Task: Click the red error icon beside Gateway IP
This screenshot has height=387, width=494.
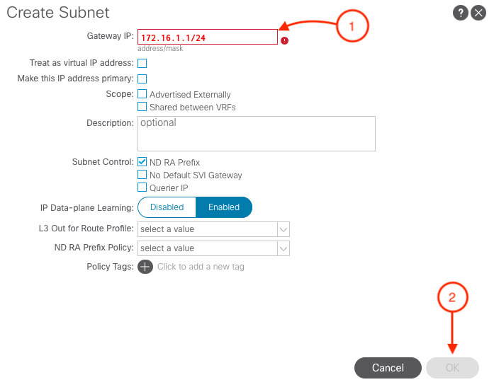Action: click(284, 40)
